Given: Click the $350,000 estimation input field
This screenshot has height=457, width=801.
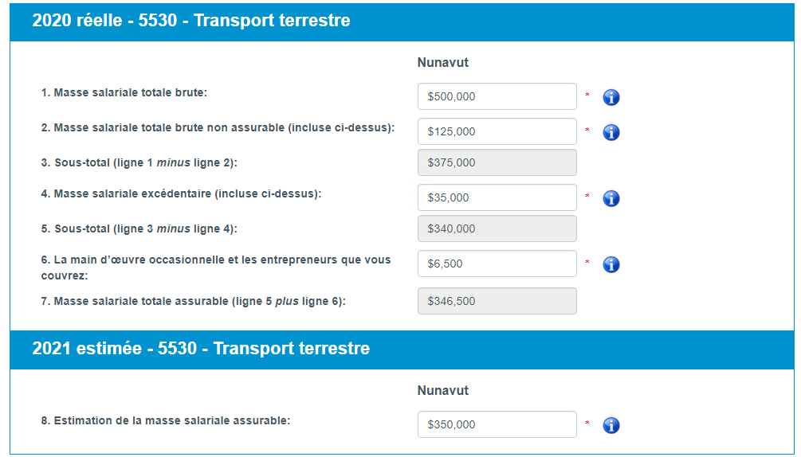Looking at the screenshot, I should [x=497, y=424].
